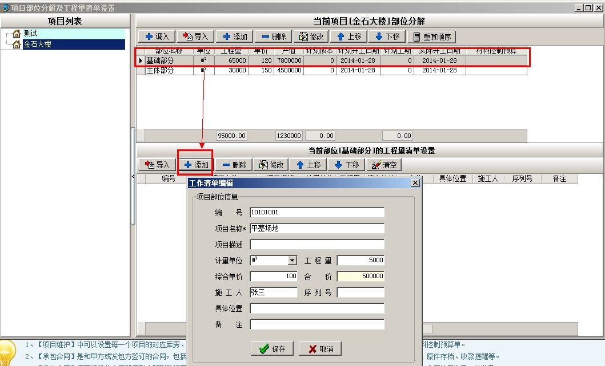Click 导入 in the upper toolbar
Image resolution: width=605 pixels, height=366 pixels.
click(195, 36)
